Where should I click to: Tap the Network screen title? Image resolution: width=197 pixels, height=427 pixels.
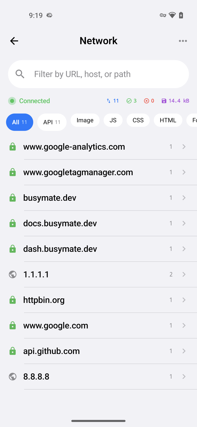[99, 41]
